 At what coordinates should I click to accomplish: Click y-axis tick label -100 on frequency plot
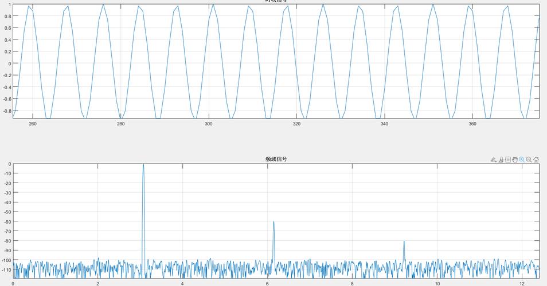tap(6, 260)
